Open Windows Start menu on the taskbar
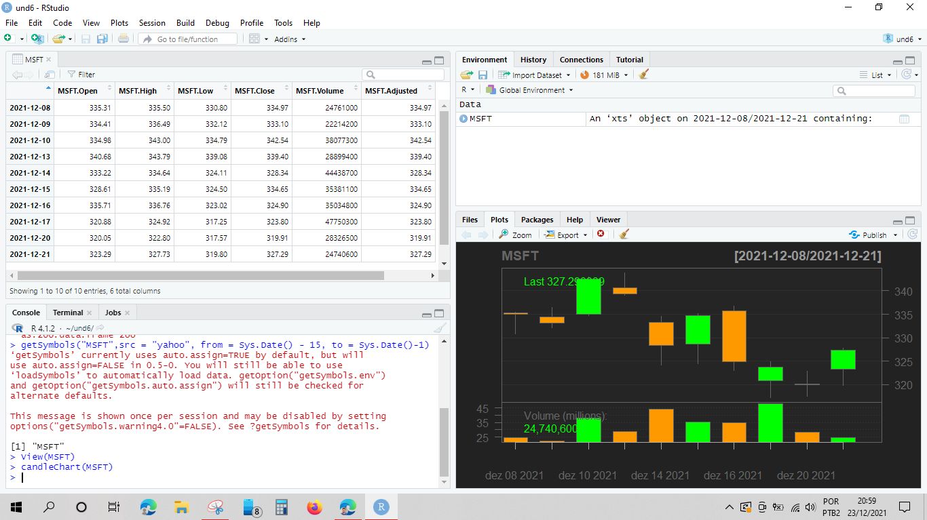The image size is (927, 520). point(16,507)
